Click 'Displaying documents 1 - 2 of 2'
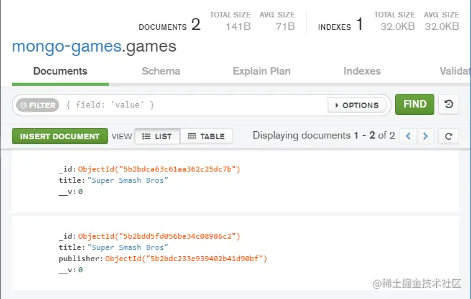This screenshot has height=299, width=471. coord(324,136)
